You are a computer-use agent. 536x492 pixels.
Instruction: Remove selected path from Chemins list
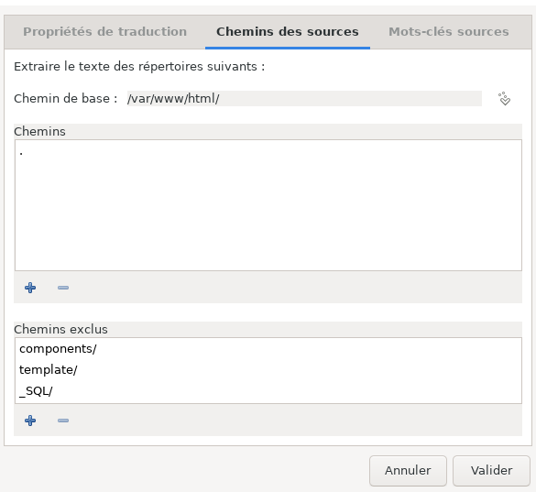[63, 288]
